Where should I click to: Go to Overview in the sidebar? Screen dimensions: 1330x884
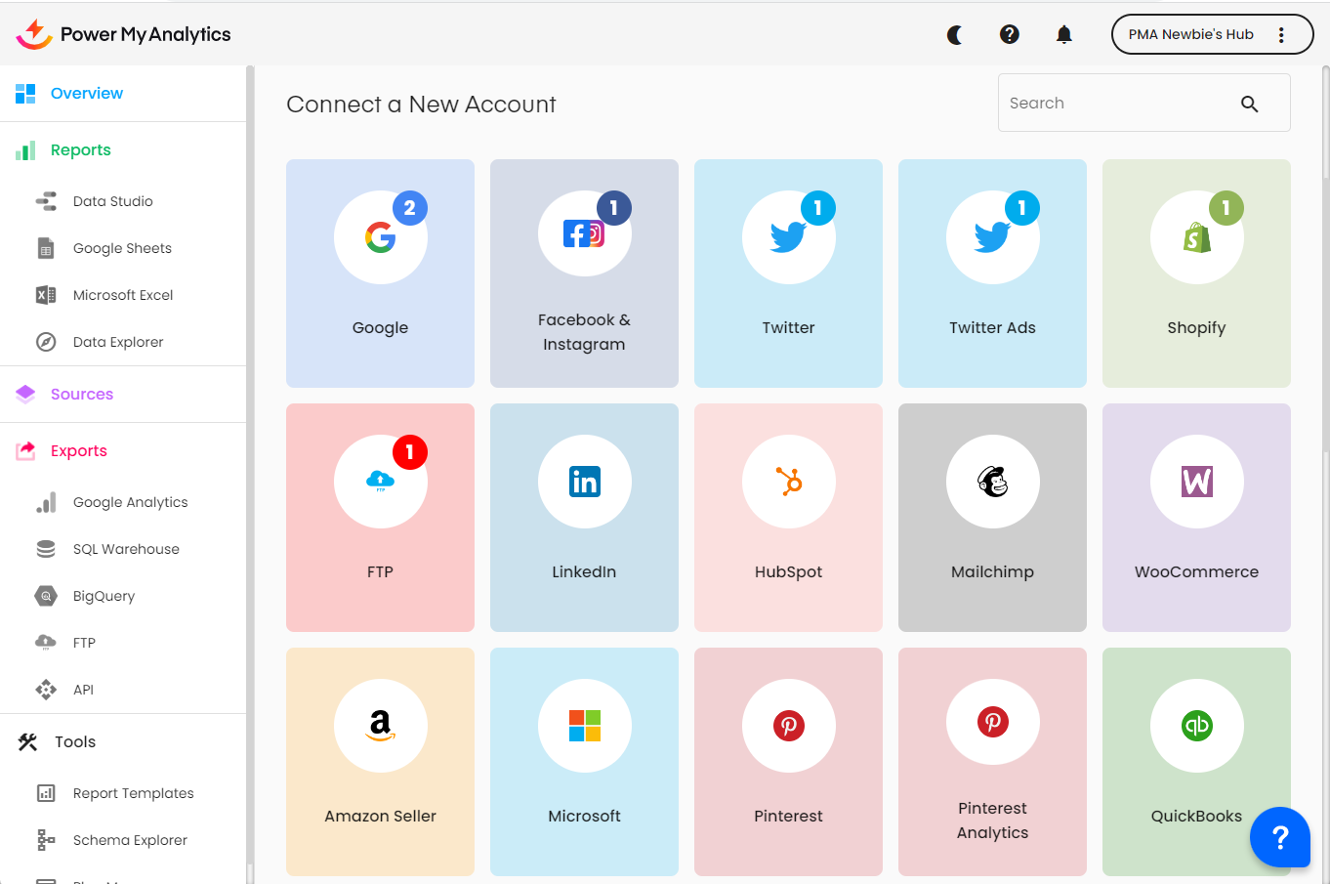[87, 94]
